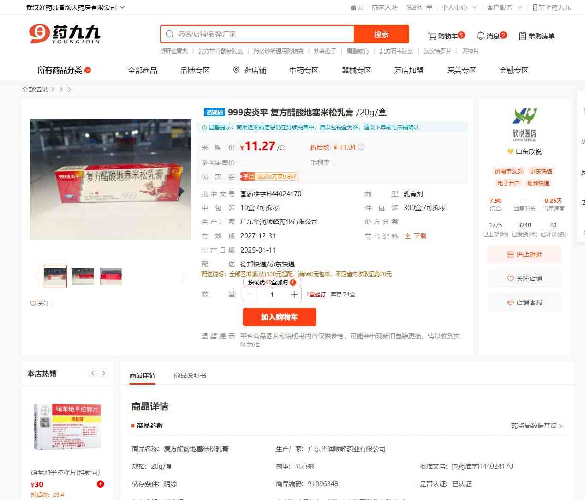Switch to the 商品说明书 tab
Viewport: 585px width, 500px height.
(x=190, y=375)
